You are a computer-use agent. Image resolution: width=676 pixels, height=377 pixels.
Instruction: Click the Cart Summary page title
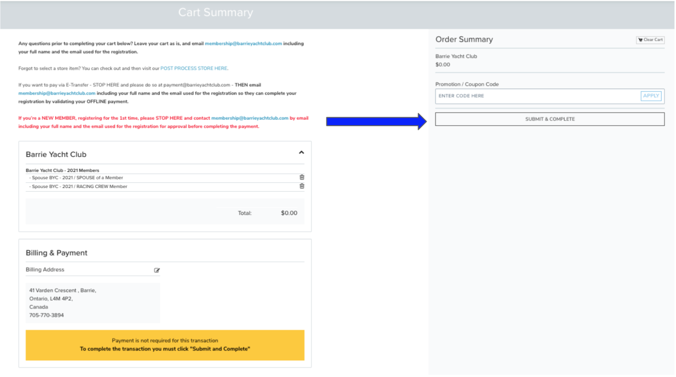pos(215,13)
